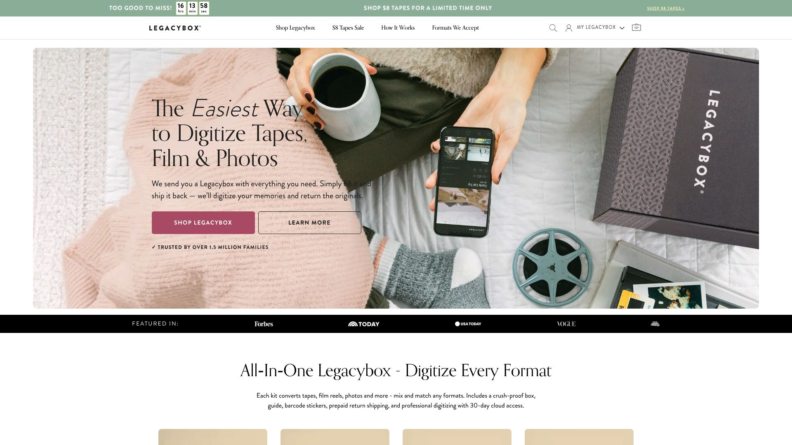Select the first product card thumbnail

pyautogui.click(x=213, y=437)
